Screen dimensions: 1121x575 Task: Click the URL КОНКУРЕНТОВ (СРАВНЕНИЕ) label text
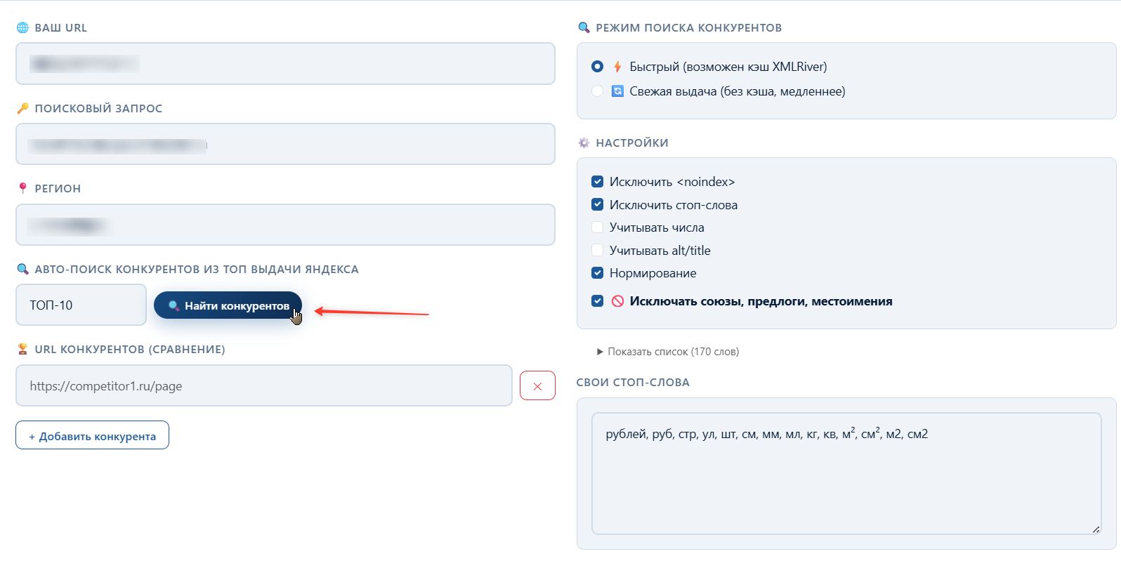(130, 350)
